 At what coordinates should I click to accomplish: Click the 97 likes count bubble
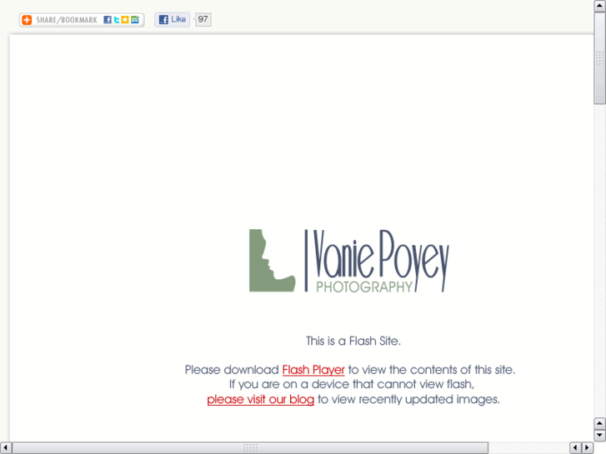[203, 19]
